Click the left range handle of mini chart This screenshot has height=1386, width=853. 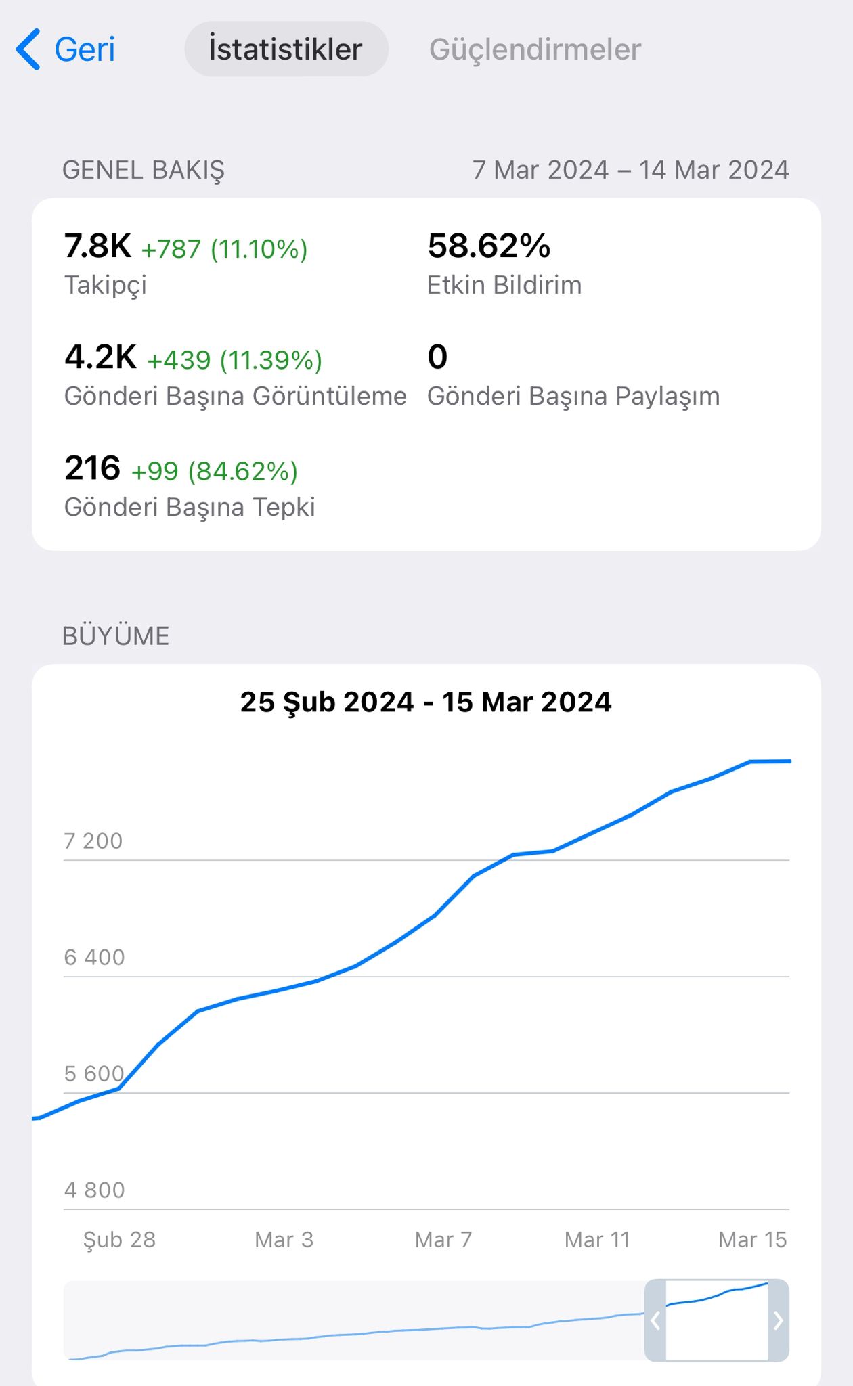point(655,1320)
